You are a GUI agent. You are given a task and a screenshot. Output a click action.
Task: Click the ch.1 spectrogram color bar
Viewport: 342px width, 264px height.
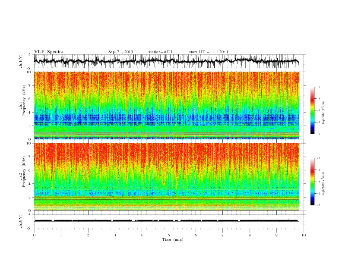312,110
